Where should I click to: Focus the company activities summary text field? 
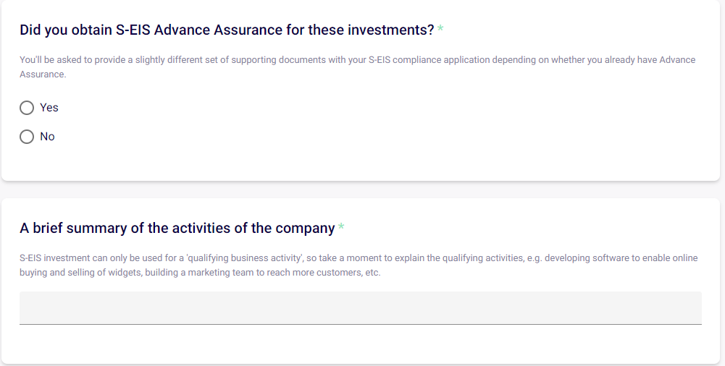(x=361, y=308)
